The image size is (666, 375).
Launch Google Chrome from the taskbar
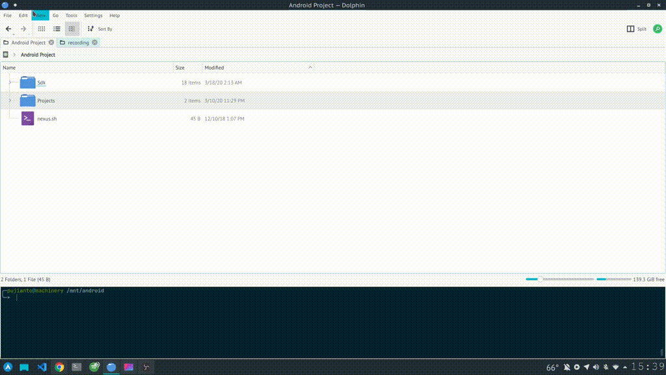click(59, 367)
